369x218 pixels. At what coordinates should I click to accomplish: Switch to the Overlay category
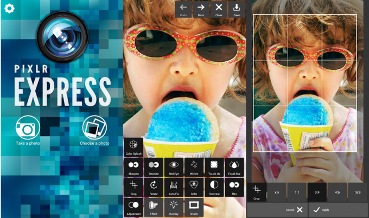coord(174,207)
